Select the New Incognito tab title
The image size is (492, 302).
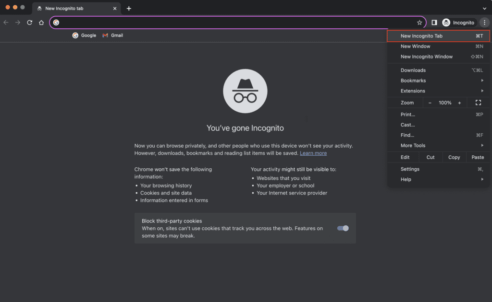(64, 9)
